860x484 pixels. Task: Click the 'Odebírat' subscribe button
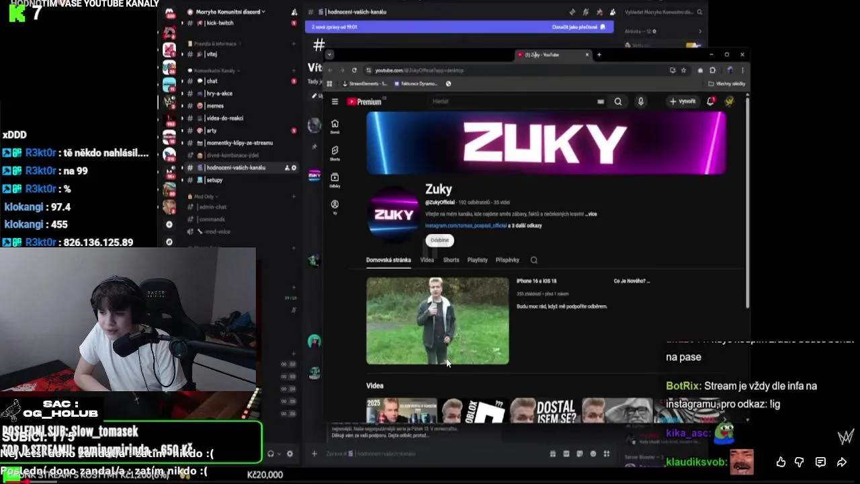coord(439,240)
